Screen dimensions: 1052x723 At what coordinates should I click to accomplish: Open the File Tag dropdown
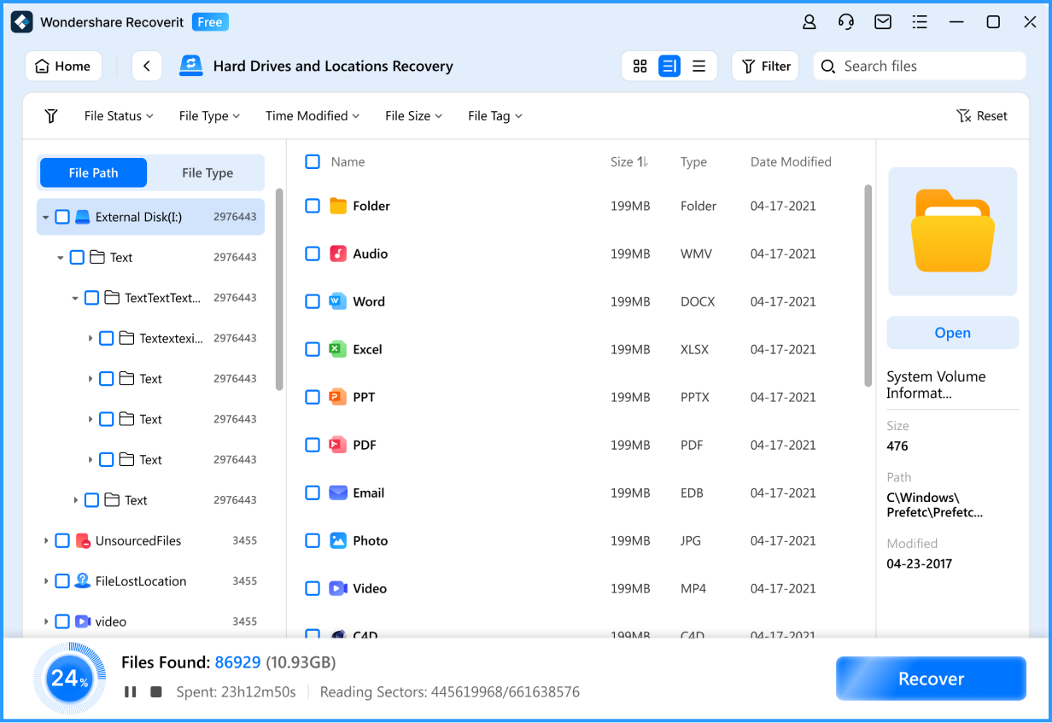(x=495, y=116)
